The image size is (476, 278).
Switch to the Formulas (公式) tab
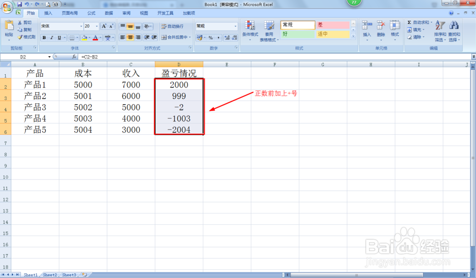91,13
